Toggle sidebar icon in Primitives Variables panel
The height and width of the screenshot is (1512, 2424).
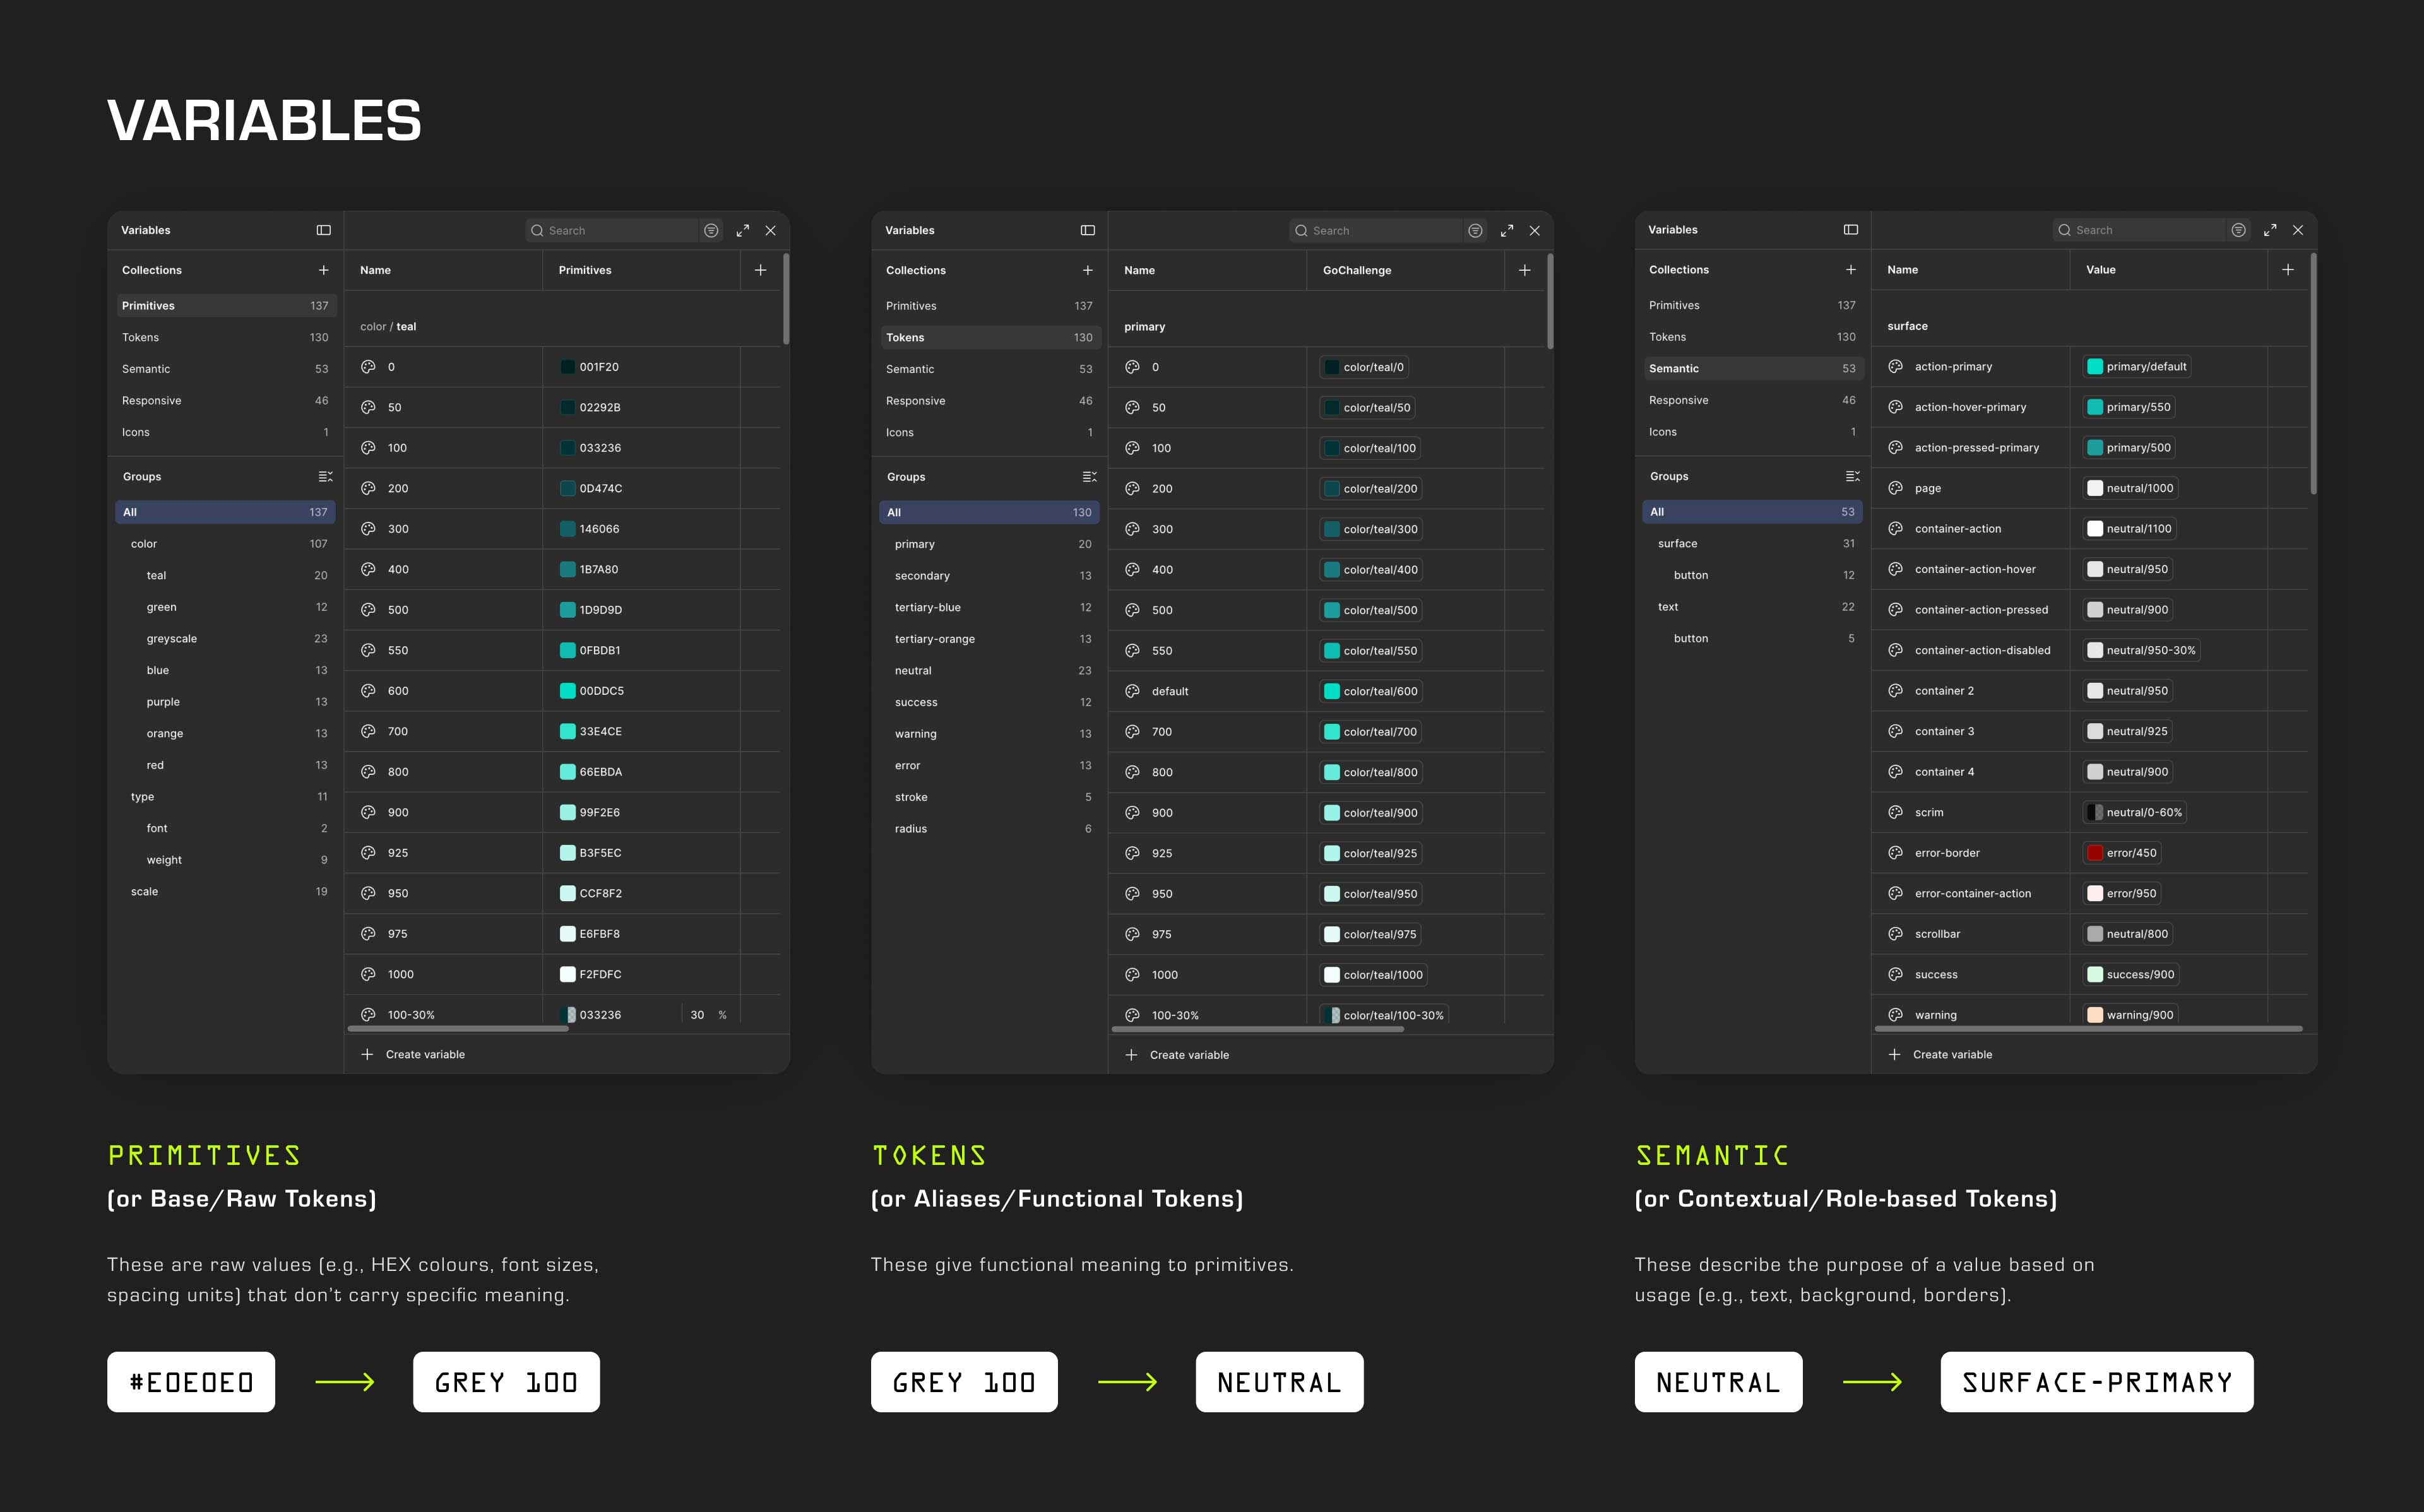tap(323, 230)
